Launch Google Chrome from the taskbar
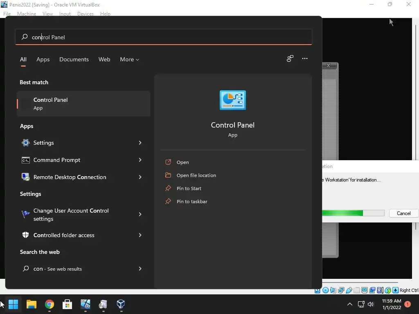 (50, 304)
